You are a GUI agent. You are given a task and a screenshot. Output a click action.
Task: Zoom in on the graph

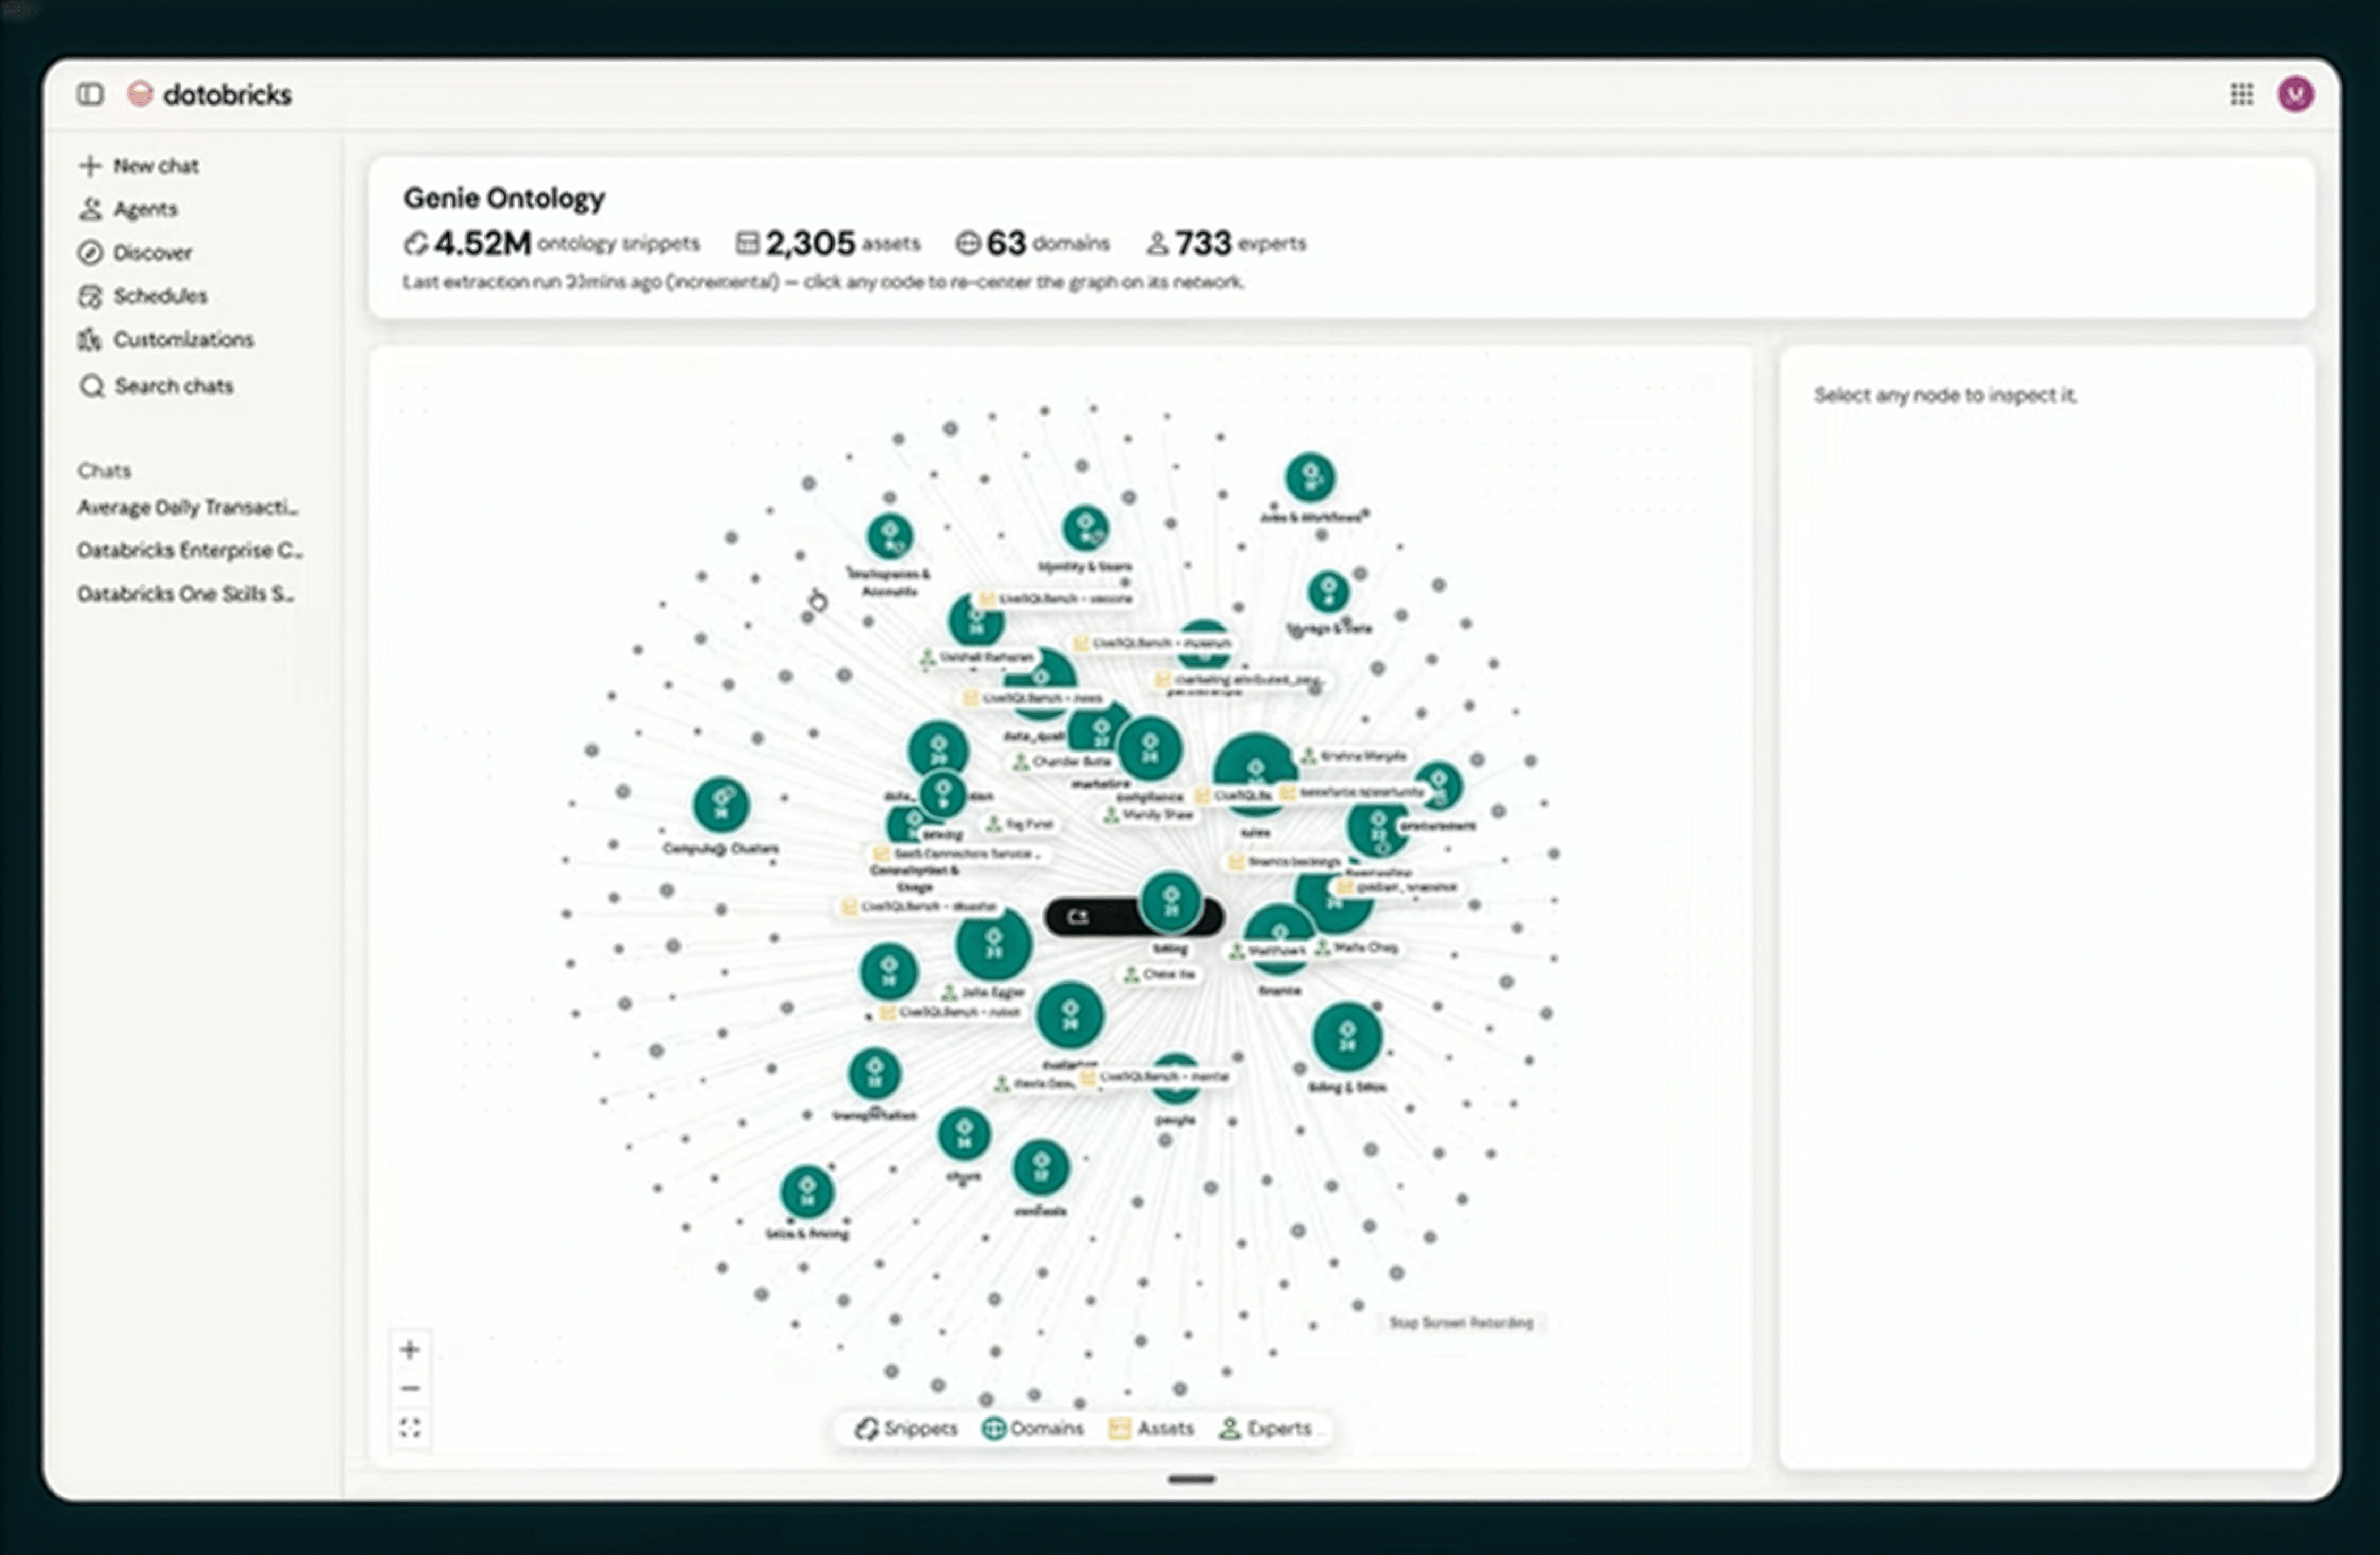point(410,1350)
